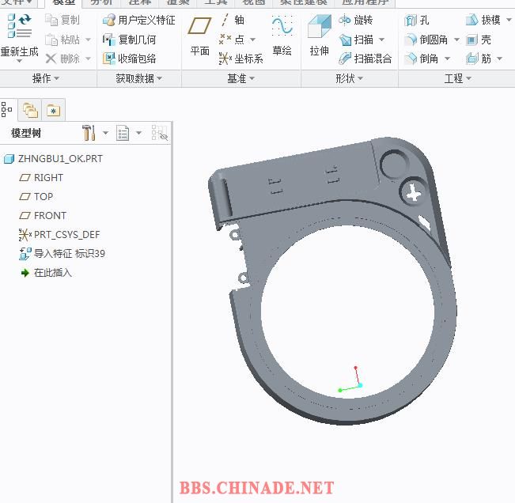515x503 pixels.
Task: Expand the Engineering (工程) group
Action: [x=458, y=78]
